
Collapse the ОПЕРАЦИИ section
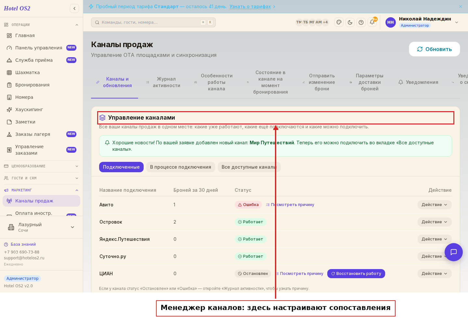[41, 25]
